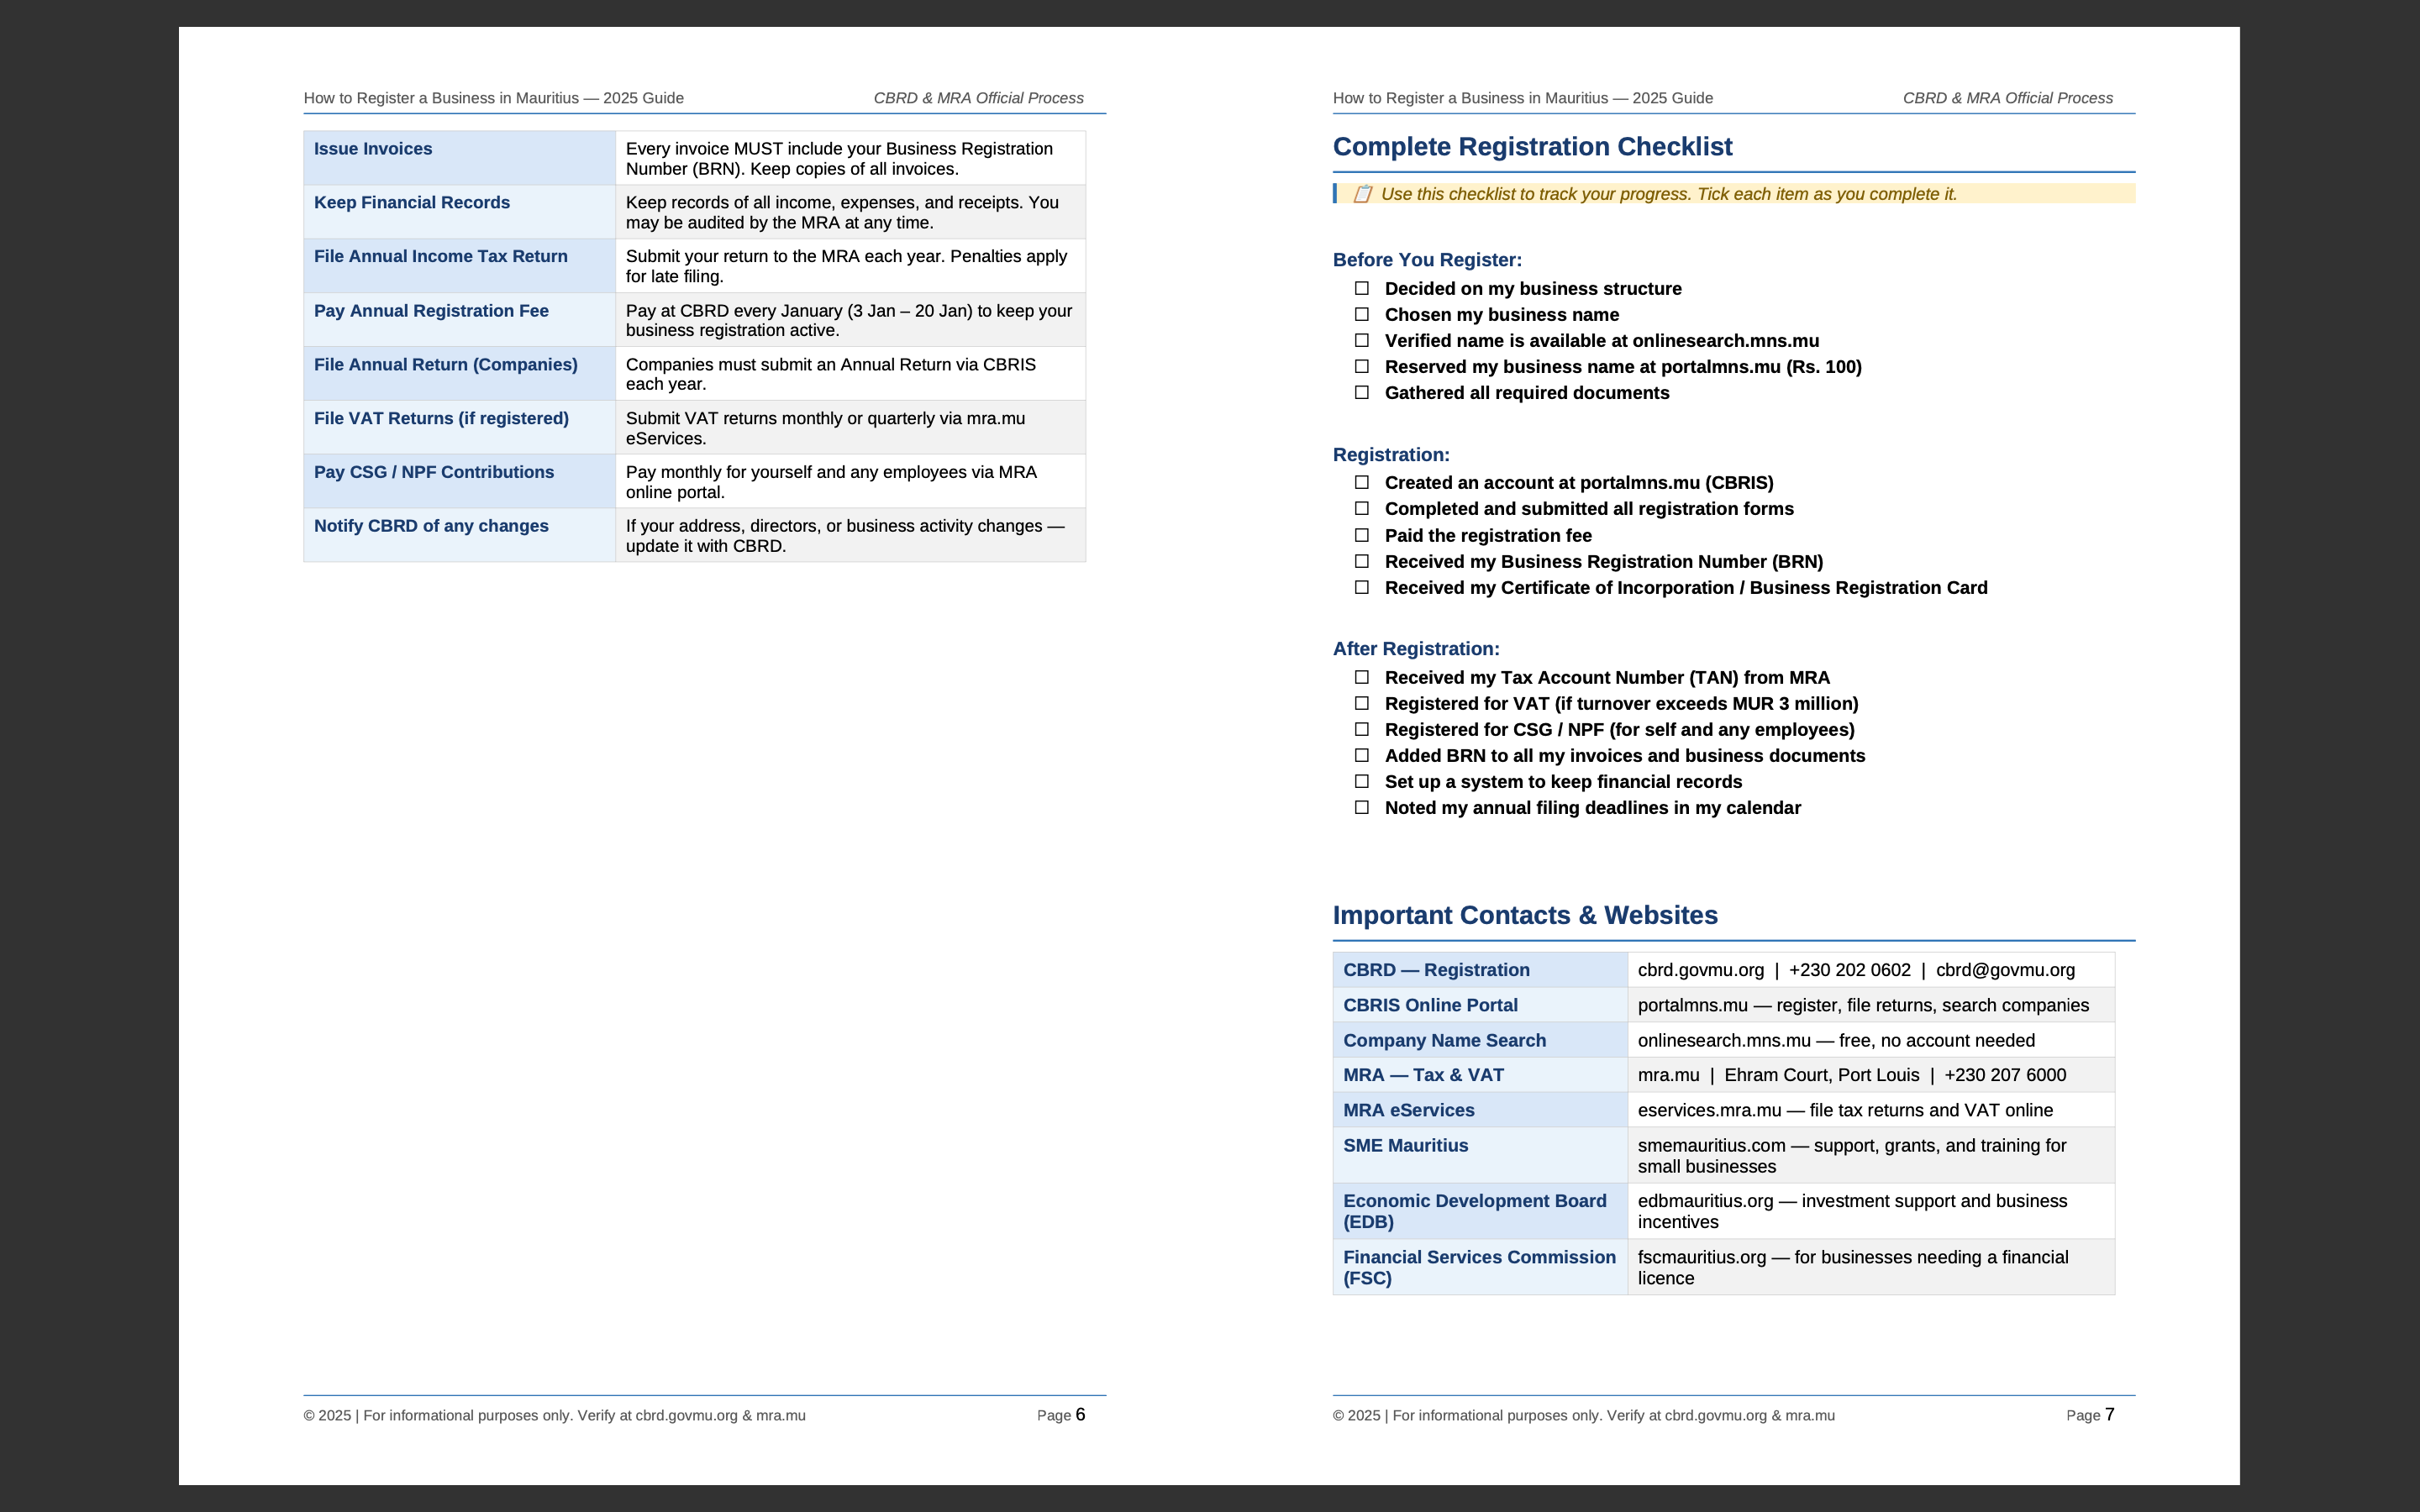Select 'mra.mu | Ehram Court, Port Louis' contact details

pyautogui.click(x=1852, y=1075)
